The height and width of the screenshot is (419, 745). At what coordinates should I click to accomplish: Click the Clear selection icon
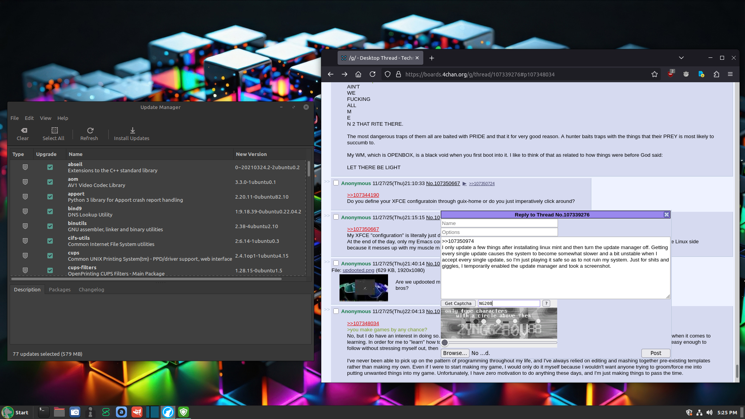[x=24, y=130]
